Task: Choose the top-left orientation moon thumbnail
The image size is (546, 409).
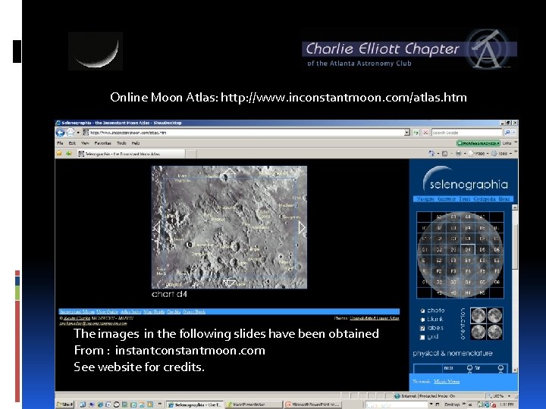Action: [x=478, y=315]
